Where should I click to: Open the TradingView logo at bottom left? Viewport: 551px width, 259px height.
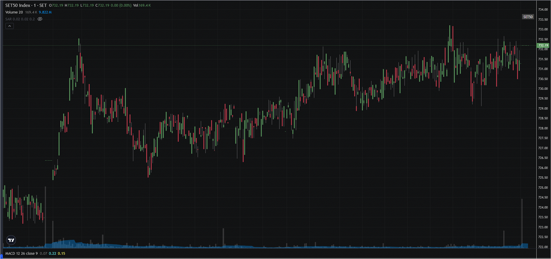pos(11,240)
